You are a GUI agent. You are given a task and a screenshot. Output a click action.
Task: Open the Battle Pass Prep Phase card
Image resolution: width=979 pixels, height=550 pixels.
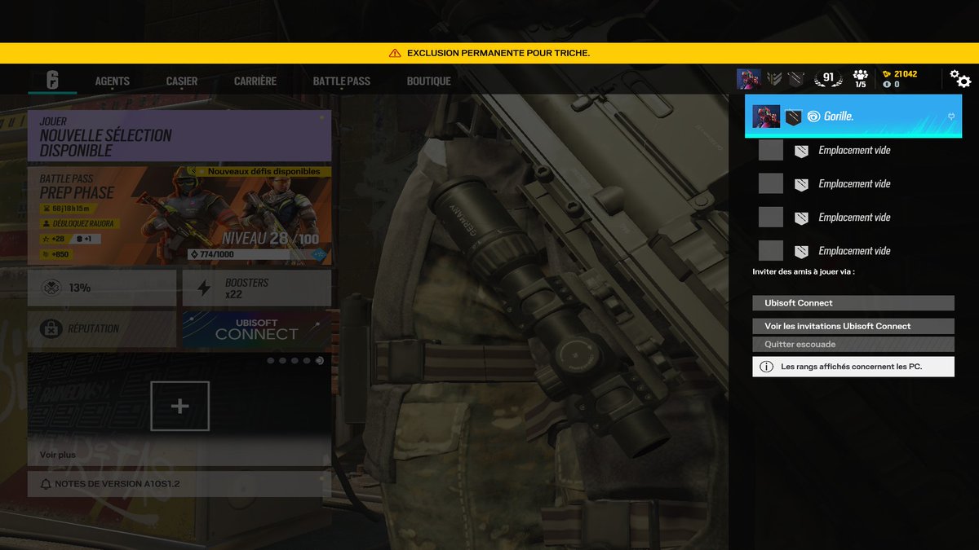(179, 215)
